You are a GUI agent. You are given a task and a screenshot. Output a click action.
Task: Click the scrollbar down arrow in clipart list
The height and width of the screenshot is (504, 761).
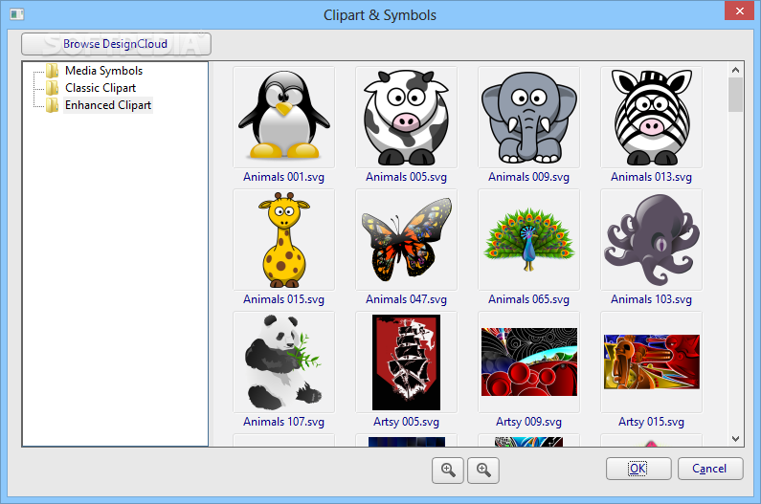(x=736, y=439)
